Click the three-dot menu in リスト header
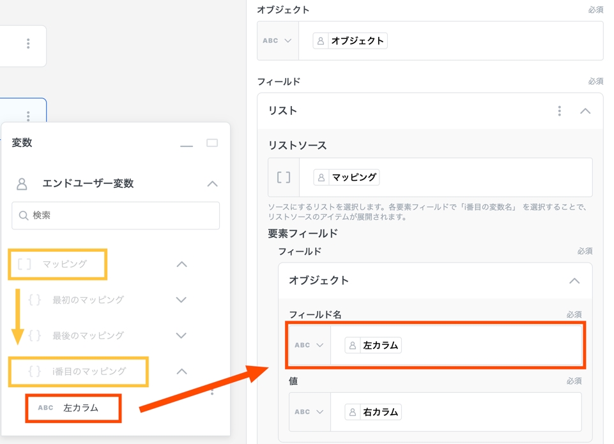The image size is (614, 444). pyautogui.click(x=559, y=111)
